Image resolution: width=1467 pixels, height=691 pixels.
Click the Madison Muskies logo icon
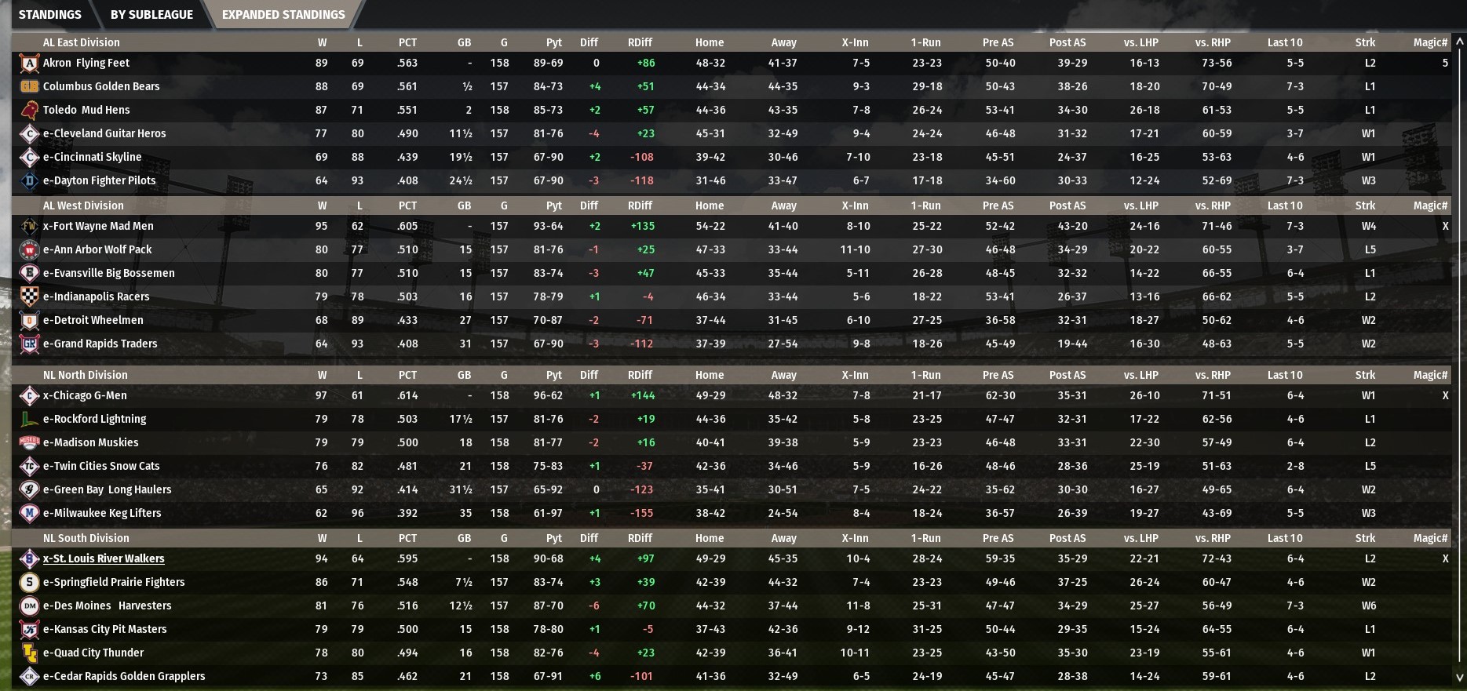click(29, 443)
